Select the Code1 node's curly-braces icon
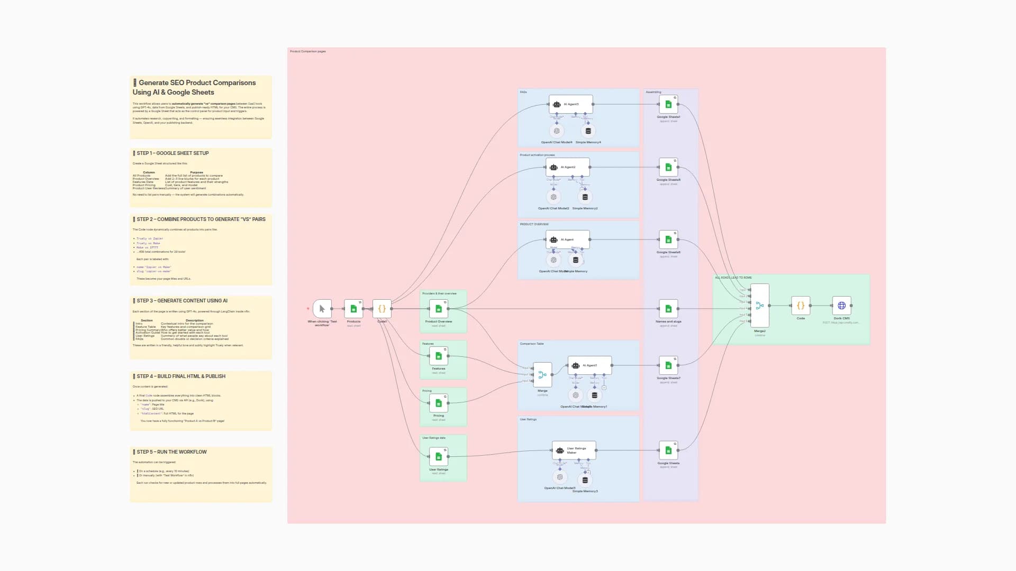Image resolution: width=1016 pixels, height=571 pixels. click(382, 308)
